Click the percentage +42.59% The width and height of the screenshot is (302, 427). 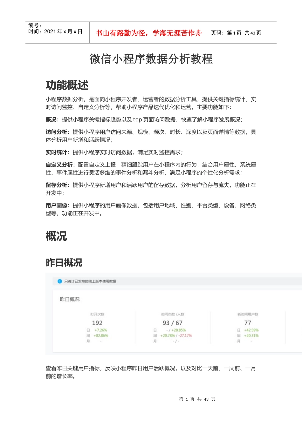click(251, 330)
